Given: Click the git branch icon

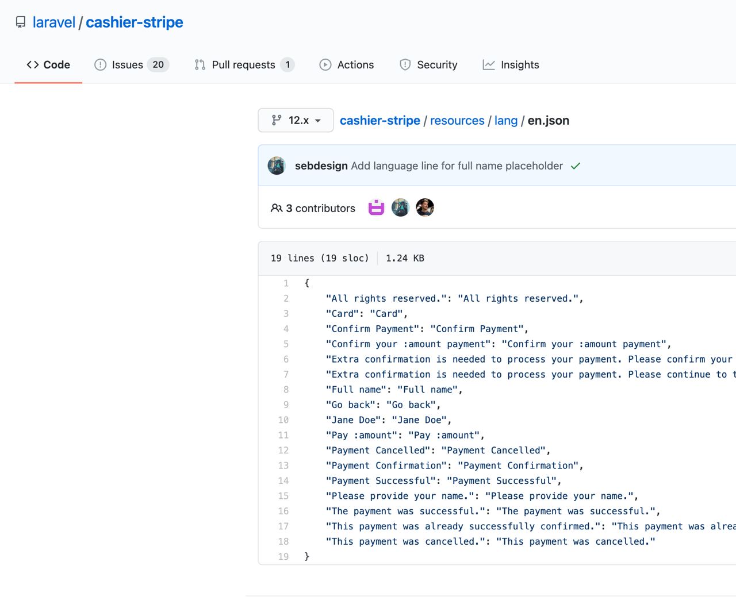Looking at the screenshot, I should click(x=277, y=120).
